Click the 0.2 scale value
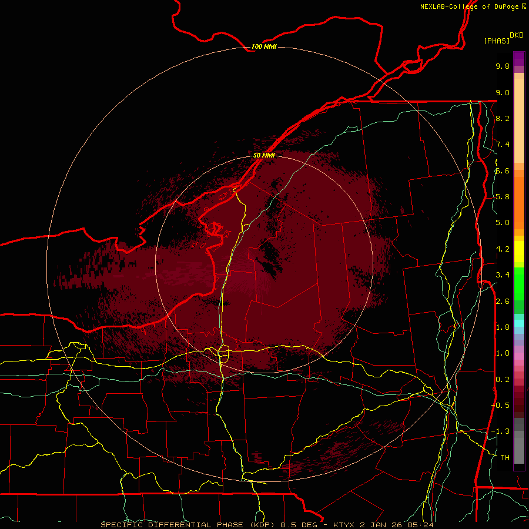Viewport: 529px width, 529px height. click(503, 380)
